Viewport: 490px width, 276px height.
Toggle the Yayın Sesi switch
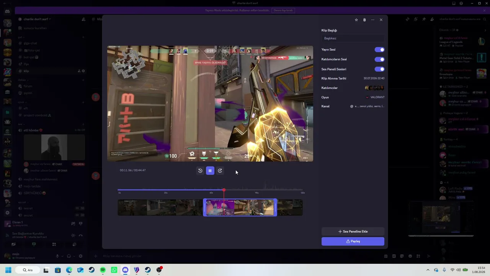tap(379, 49)
